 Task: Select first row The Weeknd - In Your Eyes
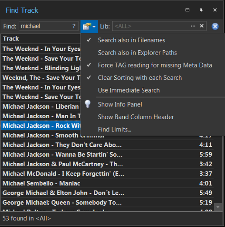pos(41,49)
